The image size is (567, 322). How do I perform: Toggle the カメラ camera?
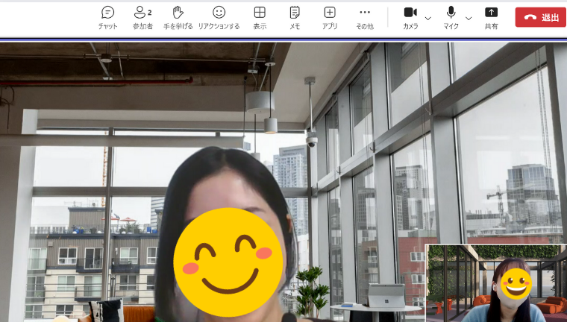click(410, 18)
